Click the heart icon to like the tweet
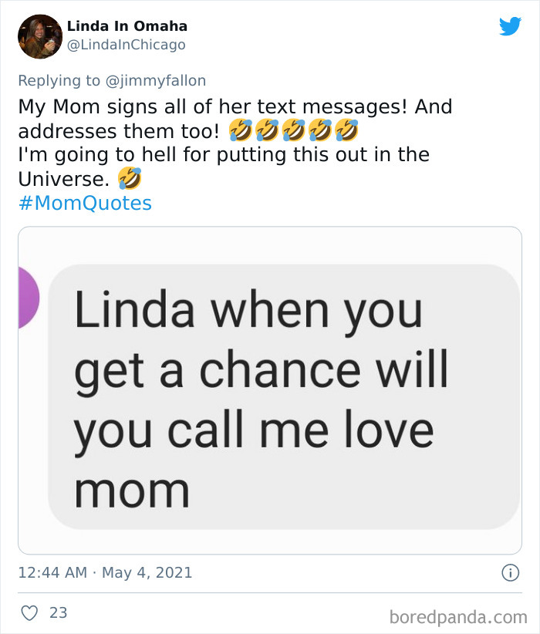The image size is (540, 634). pyautogui.click(x=28, y=611)
